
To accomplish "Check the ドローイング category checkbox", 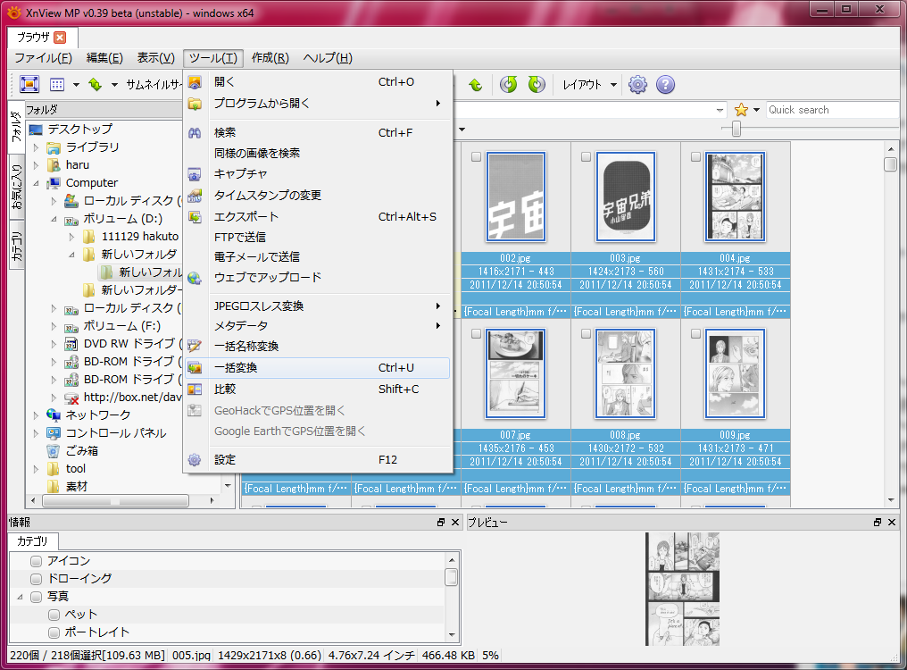I will [x=37, y=579].
